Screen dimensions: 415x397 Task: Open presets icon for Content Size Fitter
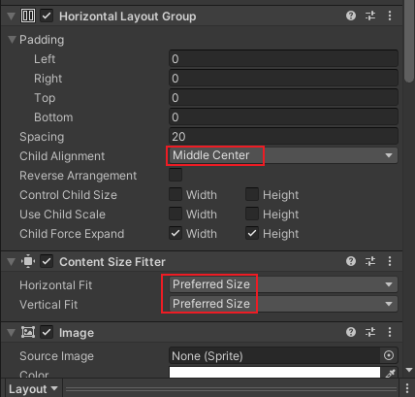(x=370, y=261)
